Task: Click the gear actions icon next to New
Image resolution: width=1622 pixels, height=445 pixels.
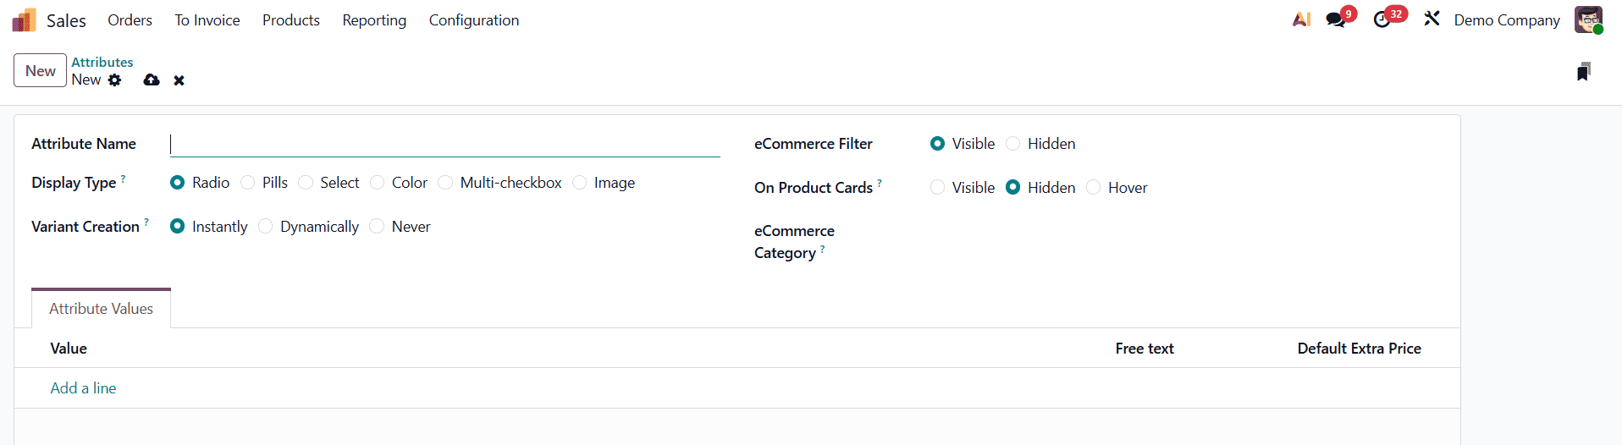Action: coord(115,80)
